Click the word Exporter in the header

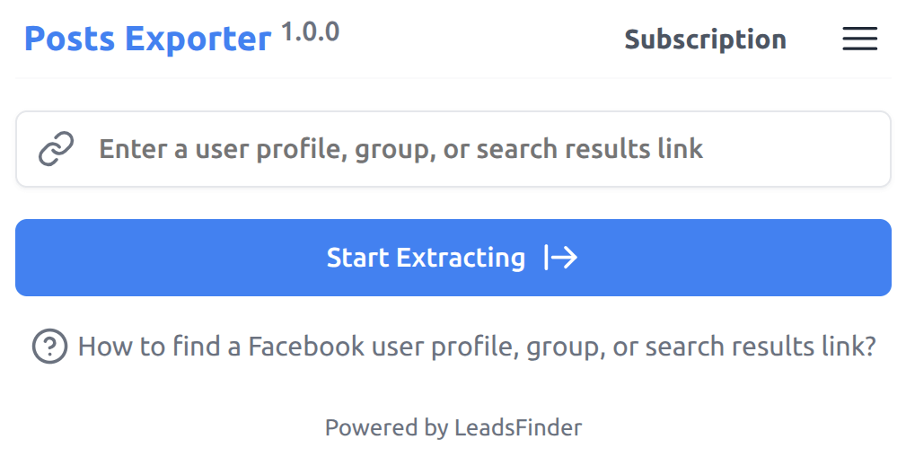tap(198, 40)
